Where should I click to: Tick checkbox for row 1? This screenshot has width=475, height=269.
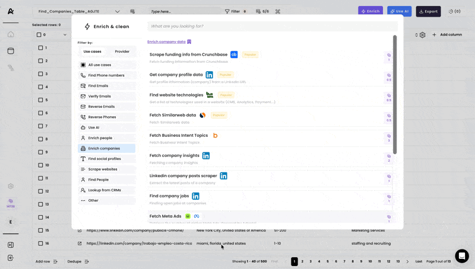coord(40,48)
